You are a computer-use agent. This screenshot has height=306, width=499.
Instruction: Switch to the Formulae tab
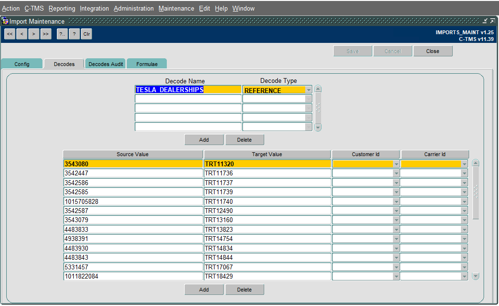[147, 64]
